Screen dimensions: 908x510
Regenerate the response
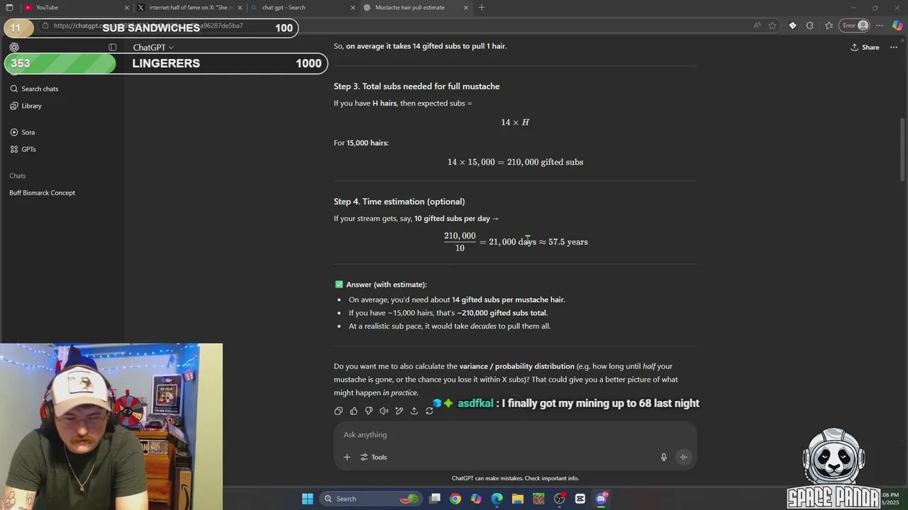point(429,411)
